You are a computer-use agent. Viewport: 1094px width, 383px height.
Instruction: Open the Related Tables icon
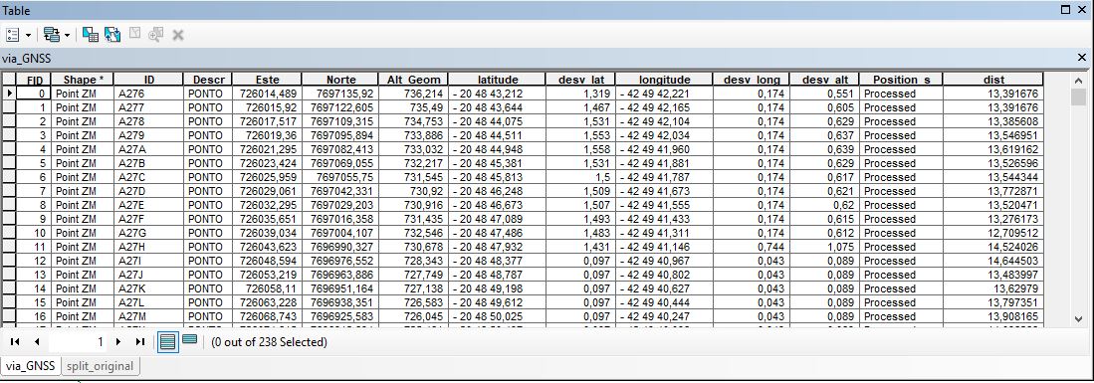pos(51,34)
